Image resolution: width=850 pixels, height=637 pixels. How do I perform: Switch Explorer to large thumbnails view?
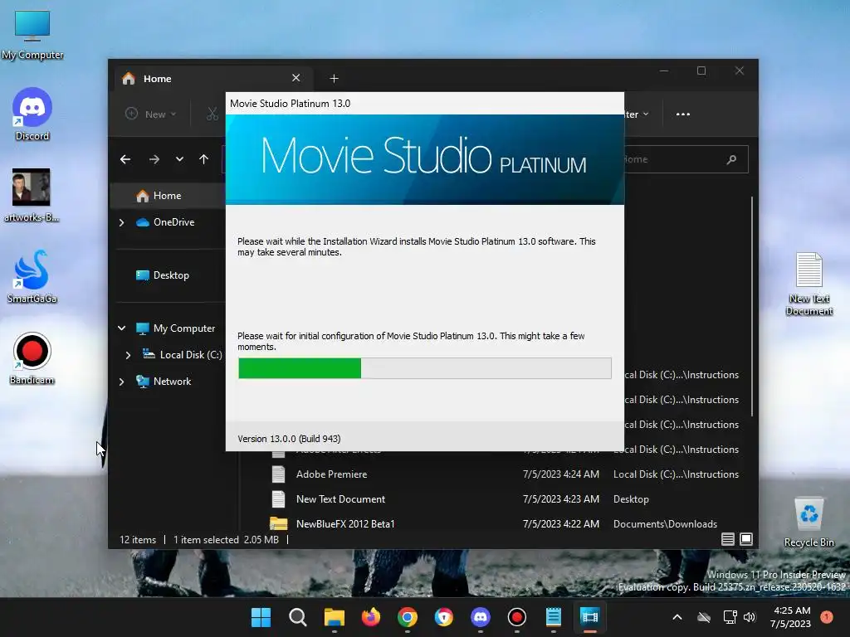click(746, 539)
